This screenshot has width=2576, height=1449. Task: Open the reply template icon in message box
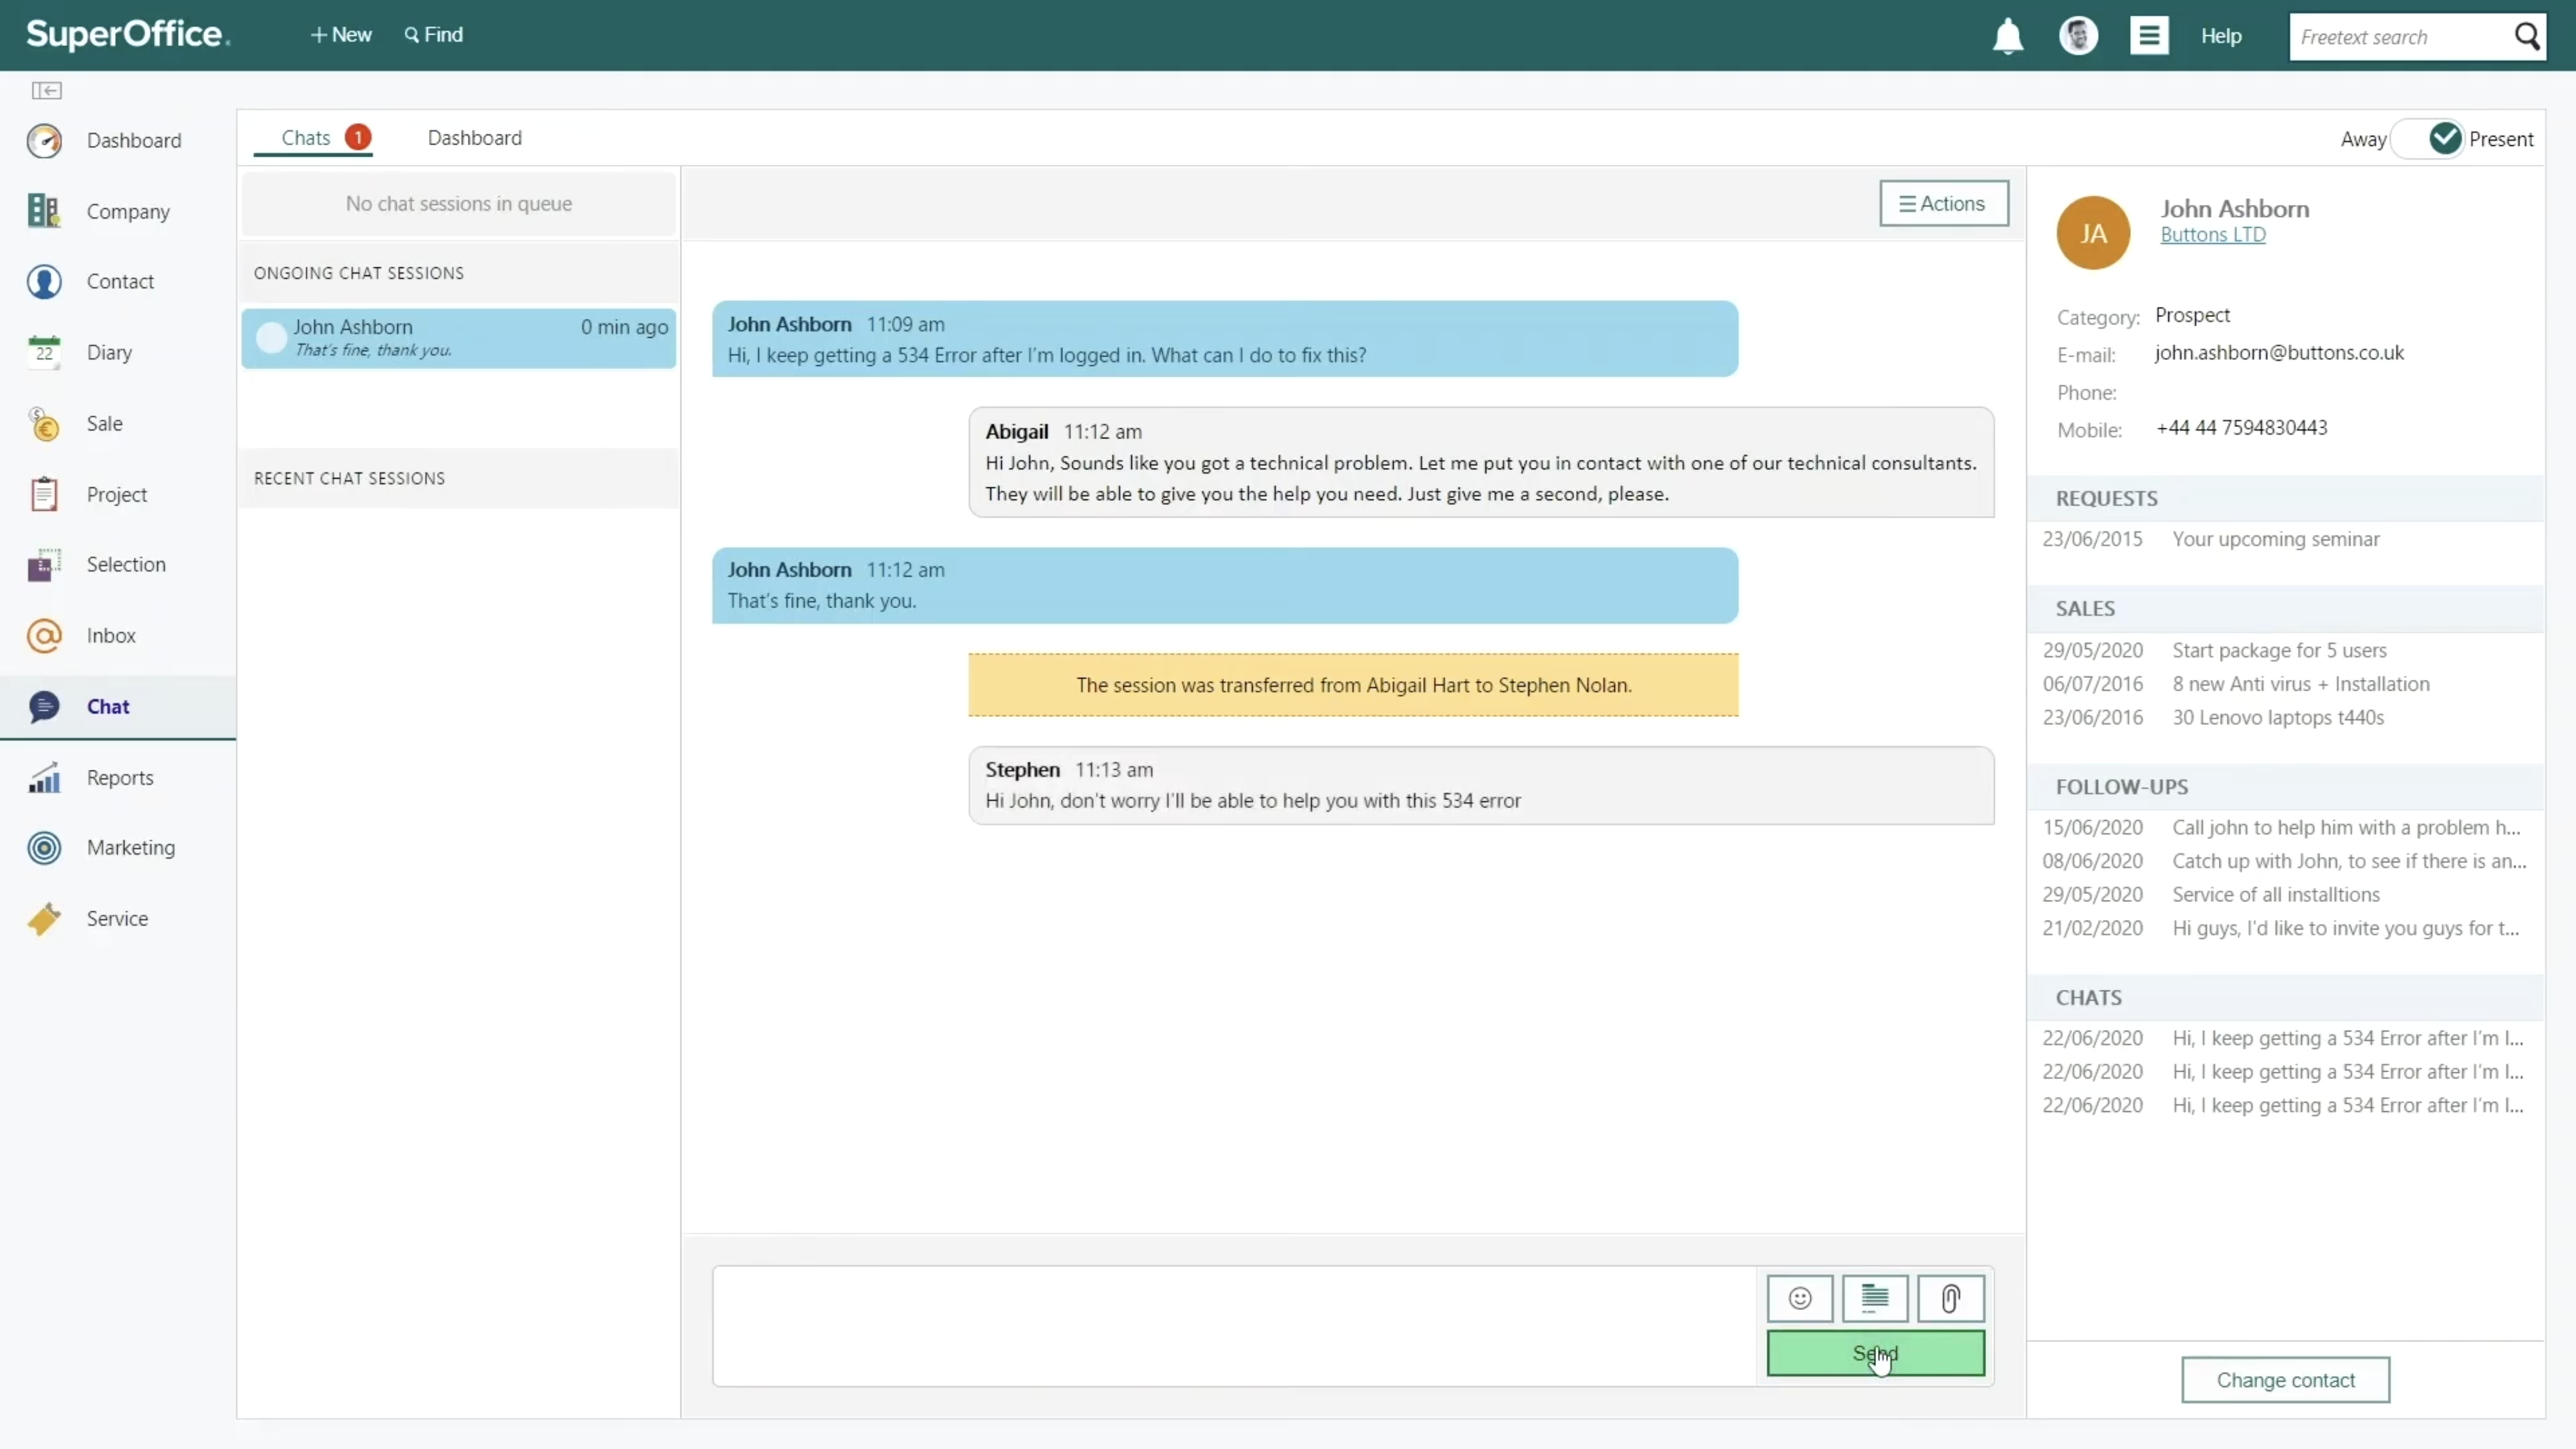tap(1874, 1298)
